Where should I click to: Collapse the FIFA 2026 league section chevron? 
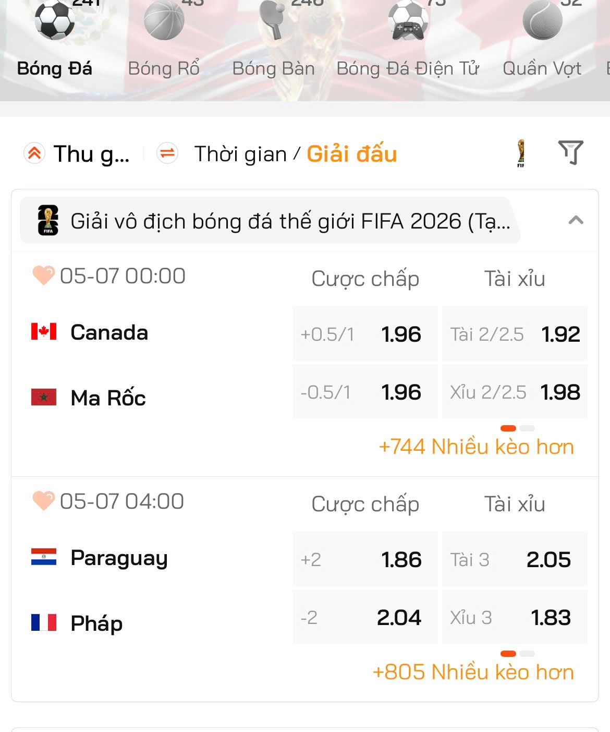(576, 220)
